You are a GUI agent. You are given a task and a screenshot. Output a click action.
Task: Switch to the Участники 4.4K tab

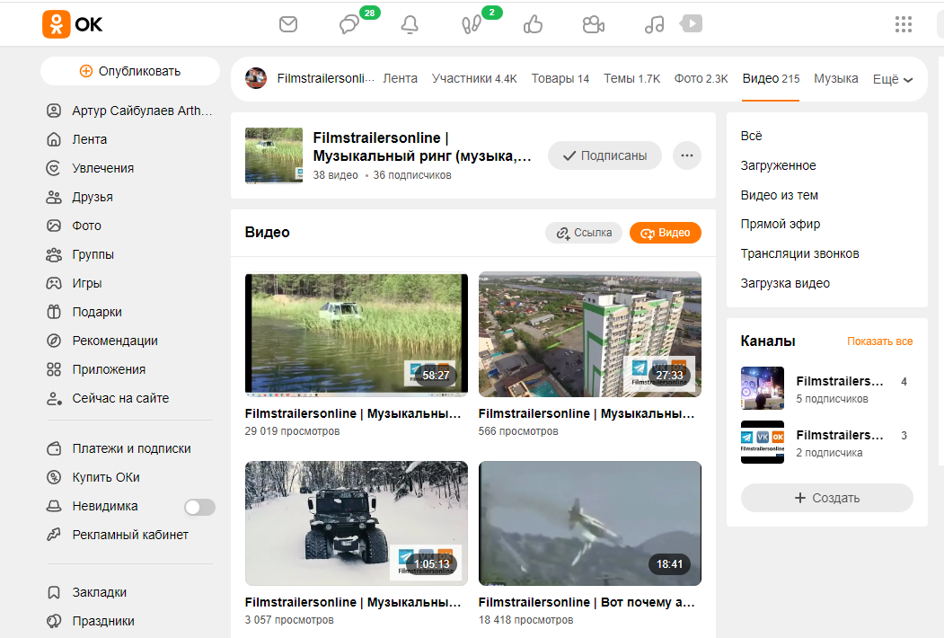474,78
